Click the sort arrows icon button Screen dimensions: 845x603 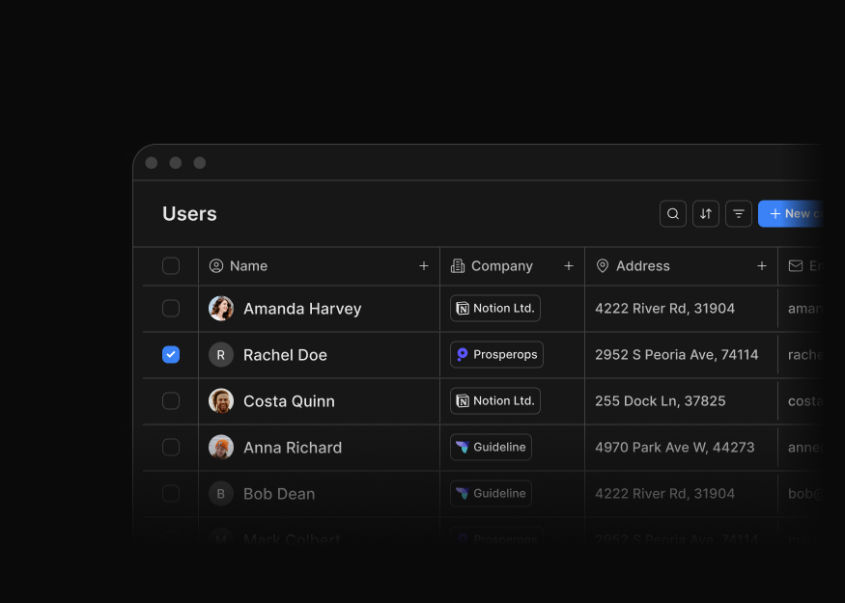pyautogui.click(x=705, y=214)
